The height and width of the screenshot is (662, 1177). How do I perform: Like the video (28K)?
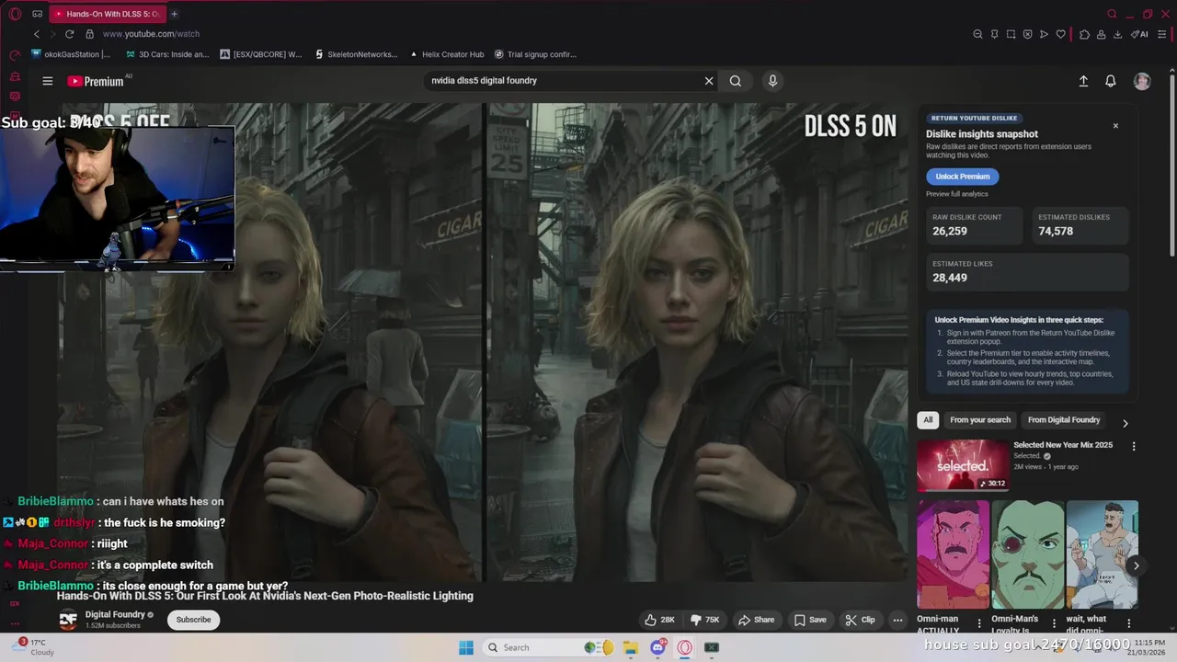click(660, 620)
